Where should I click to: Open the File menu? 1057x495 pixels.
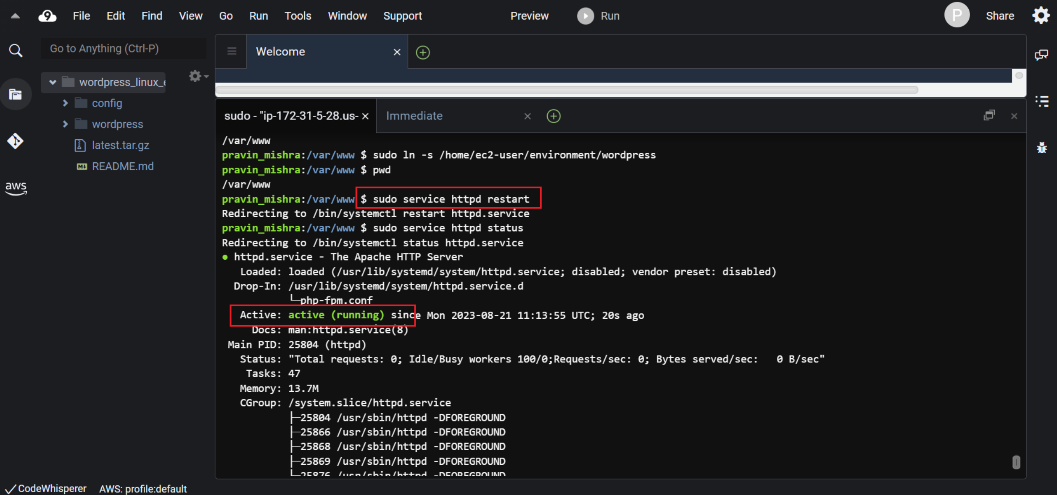click(82, 16)
